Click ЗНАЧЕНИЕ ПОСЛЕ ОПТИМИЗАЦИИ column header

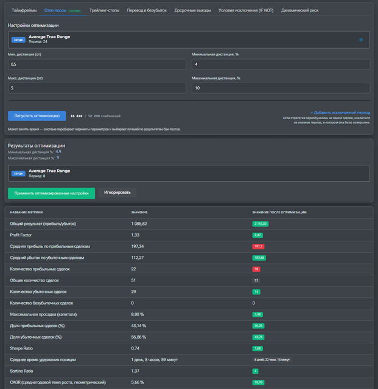coord(279,212)
